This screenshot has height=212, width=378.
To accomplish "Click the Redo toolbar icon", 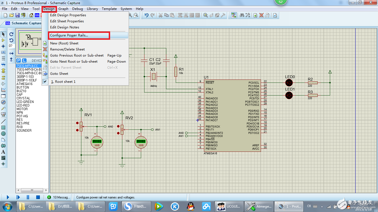I will coord(152,15).
